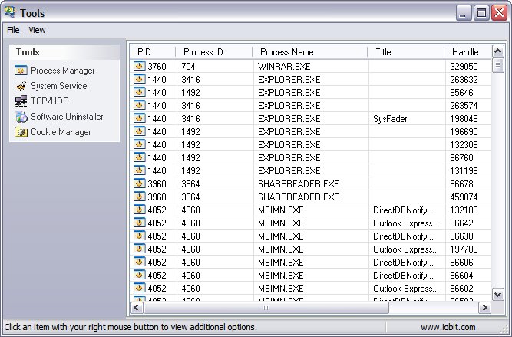Click the icon of EXPLORER.EXE row with handle 263632
This screenshot has height=337, width=512.
click(140, 79)
